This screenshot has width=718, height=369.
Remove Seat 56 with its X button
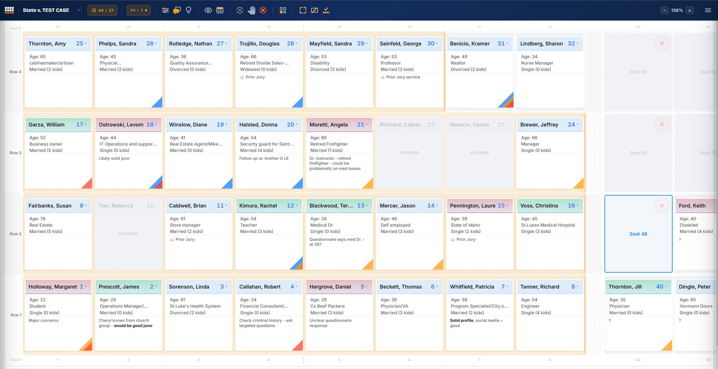tap(662, 124)
